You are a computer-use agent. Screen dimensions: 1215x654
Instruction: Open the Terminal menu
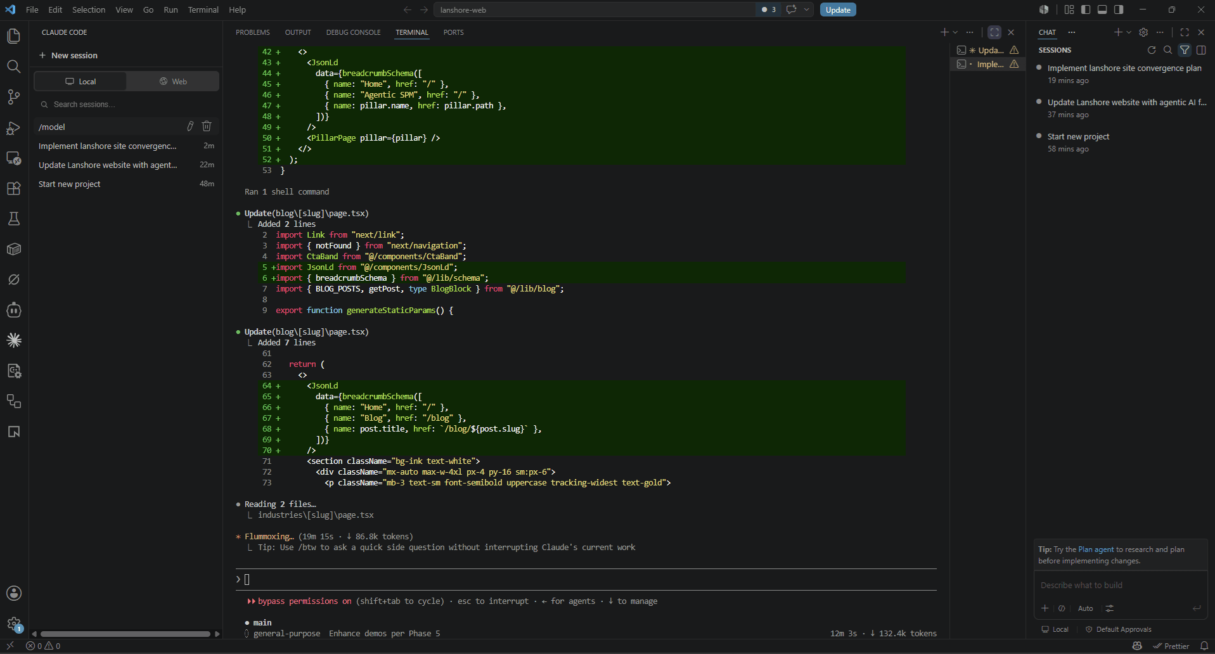[x=203, y=10]
